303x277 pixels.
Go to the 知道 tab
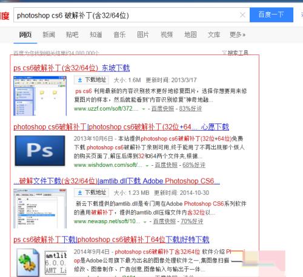96,34
